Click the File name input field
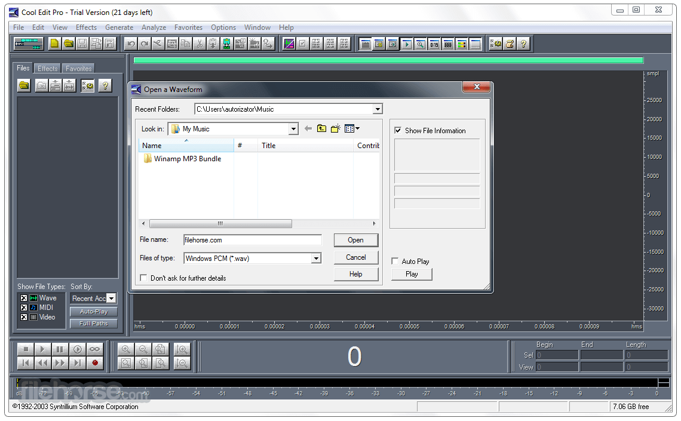 pyautogui.click(x=252, y=240)
